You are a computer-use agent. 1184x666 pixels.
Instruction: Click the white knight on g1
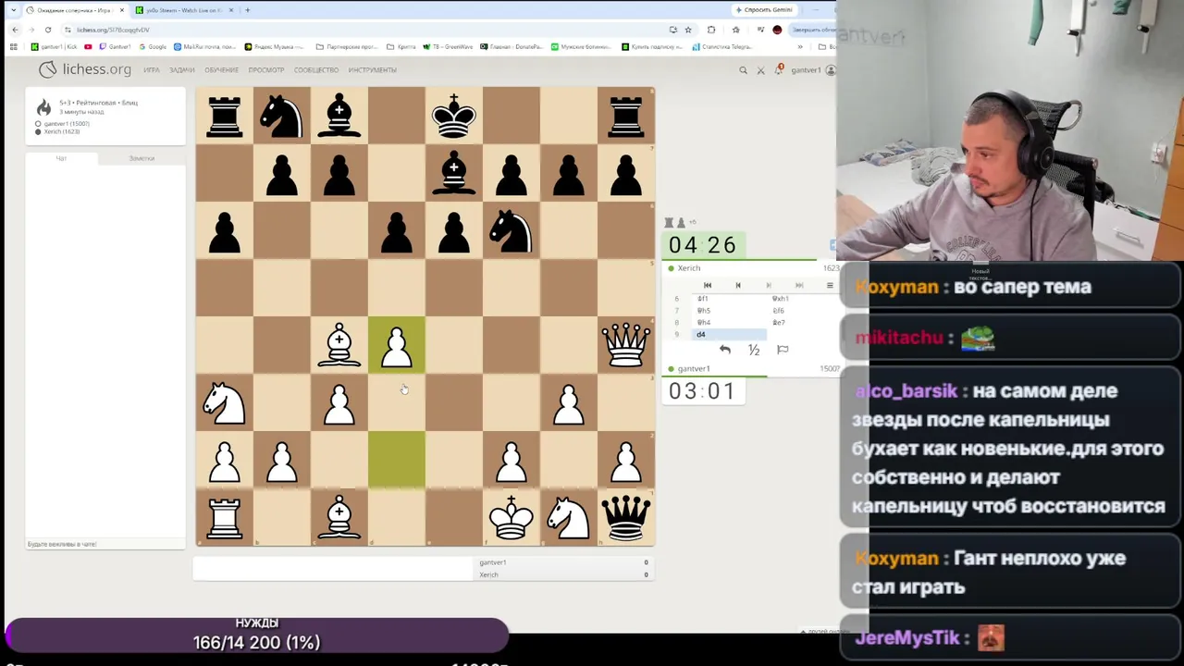click(x=569, y=517)
